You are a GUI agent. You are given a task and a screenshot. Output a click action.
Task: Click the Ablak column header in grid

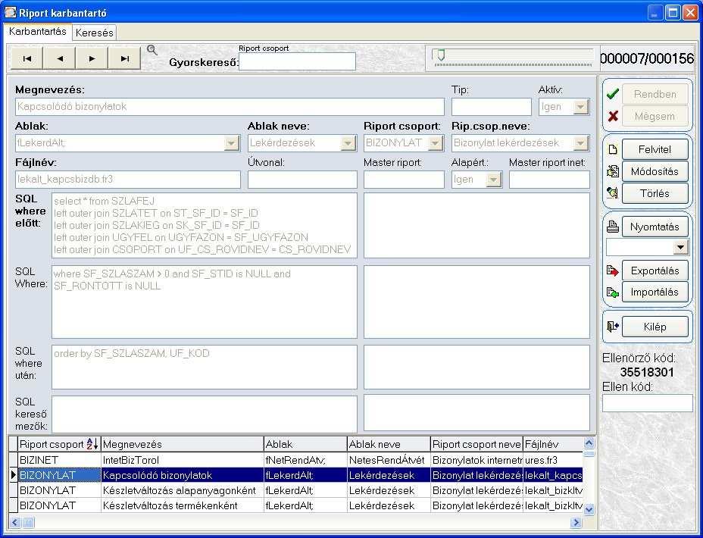click(305, 444)
